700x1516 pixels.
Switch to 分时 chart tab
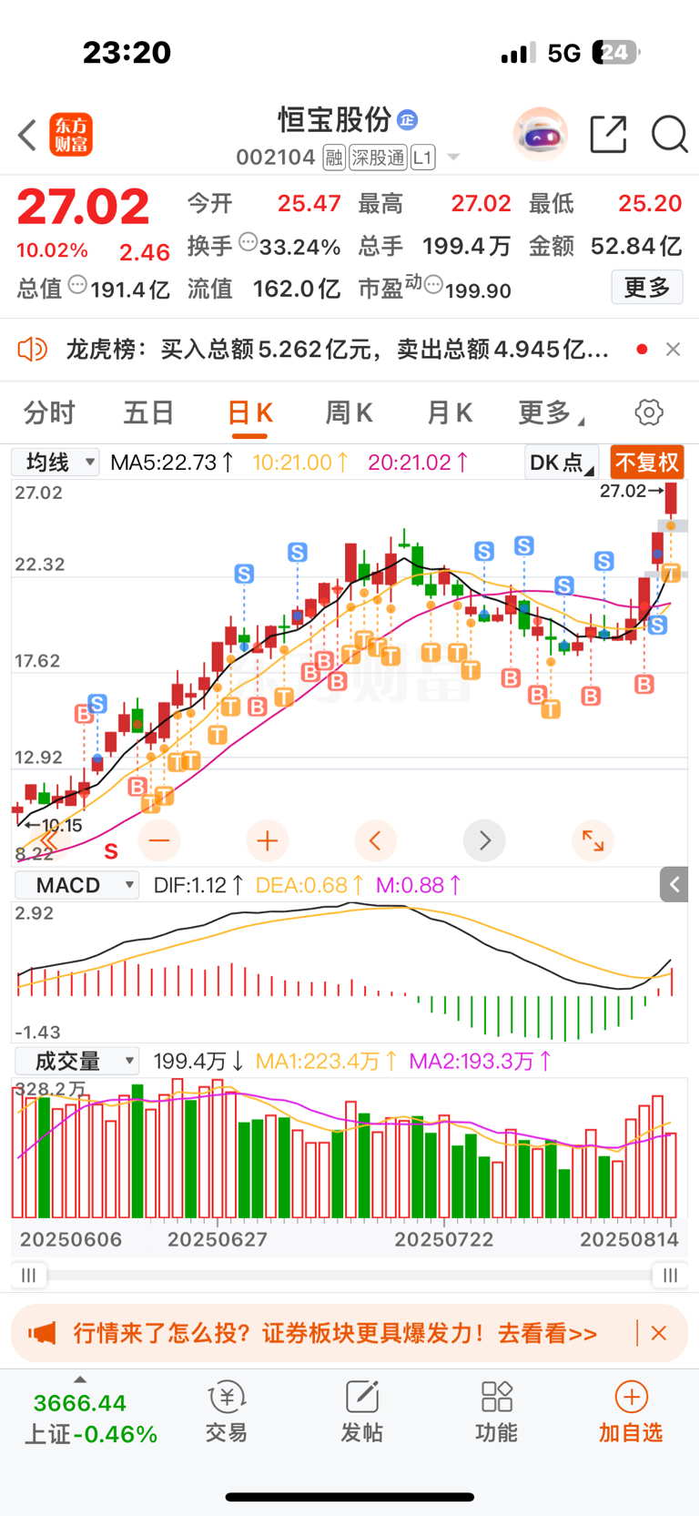[x=49, y=413]
